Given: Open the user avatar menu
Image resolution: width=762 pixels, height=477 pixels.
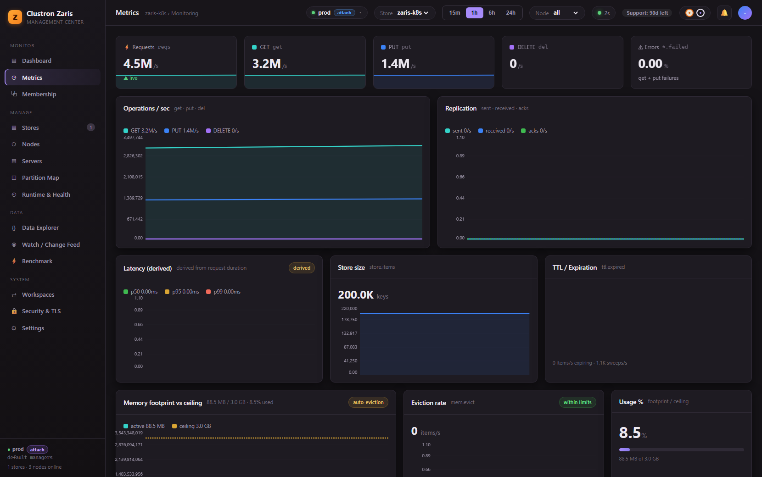Looking at the screenshot, I should pos(745,13).
